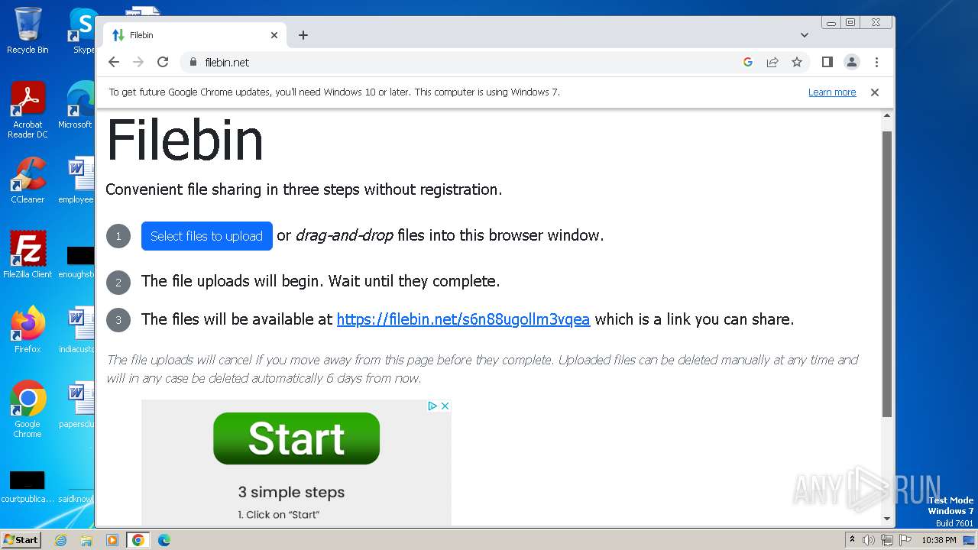Close the advertisement with X icon
The height and width of the screenshot is (550, 978).
(x=445, y=406)
